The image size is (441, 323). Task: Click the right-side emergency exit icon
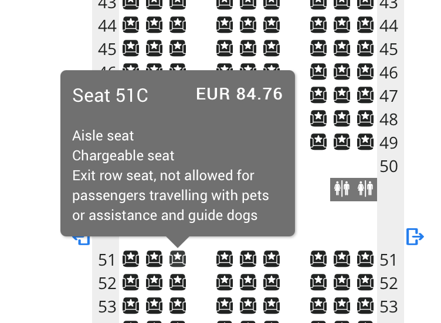[x=415, y=236]
